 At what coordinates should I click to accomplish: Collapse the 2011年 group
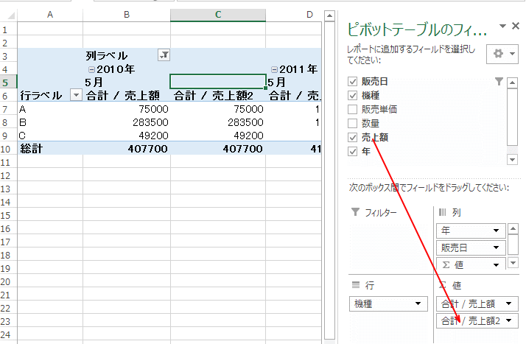pos(274,69)
